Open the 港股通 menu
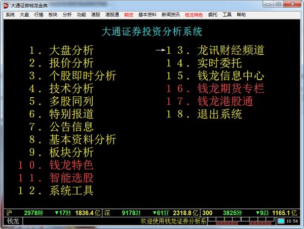The height and width of the screenshot is (229, 304). (x=112, y=15)
